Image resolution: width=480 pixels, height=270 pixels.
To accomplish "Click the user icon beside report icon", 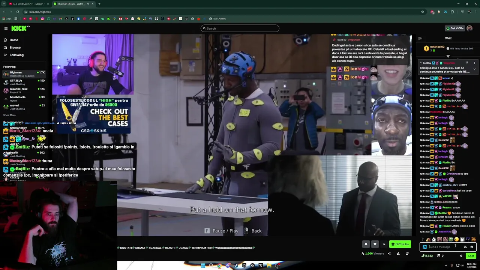I will [x=407, y=254].
